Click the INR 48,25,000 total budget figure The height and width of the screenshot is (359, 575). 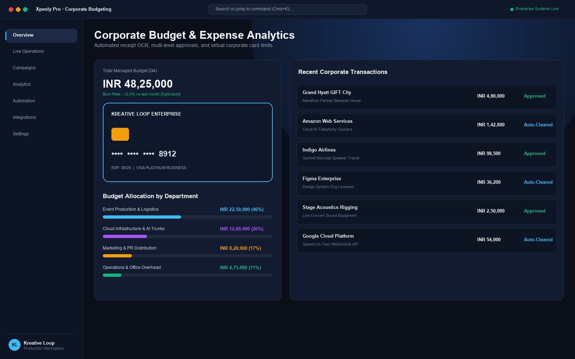(138, 84)
